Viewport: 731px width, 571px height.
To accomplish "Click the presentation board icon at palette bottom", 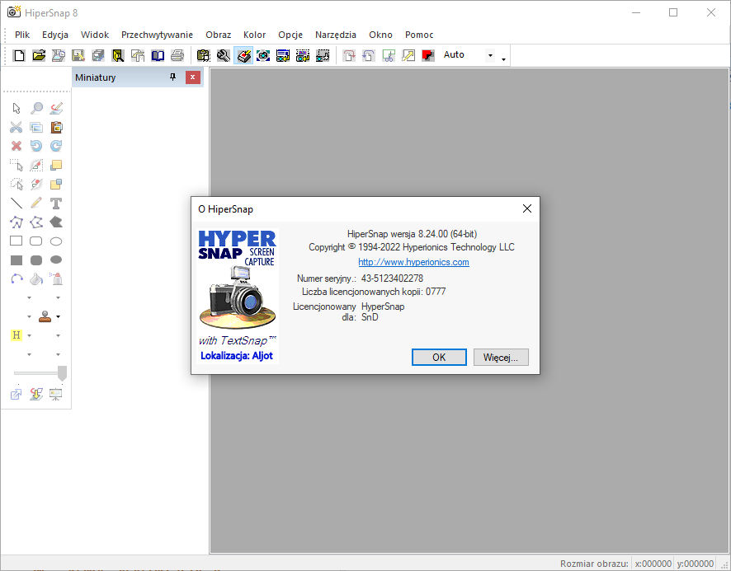I will click(56, 395).
